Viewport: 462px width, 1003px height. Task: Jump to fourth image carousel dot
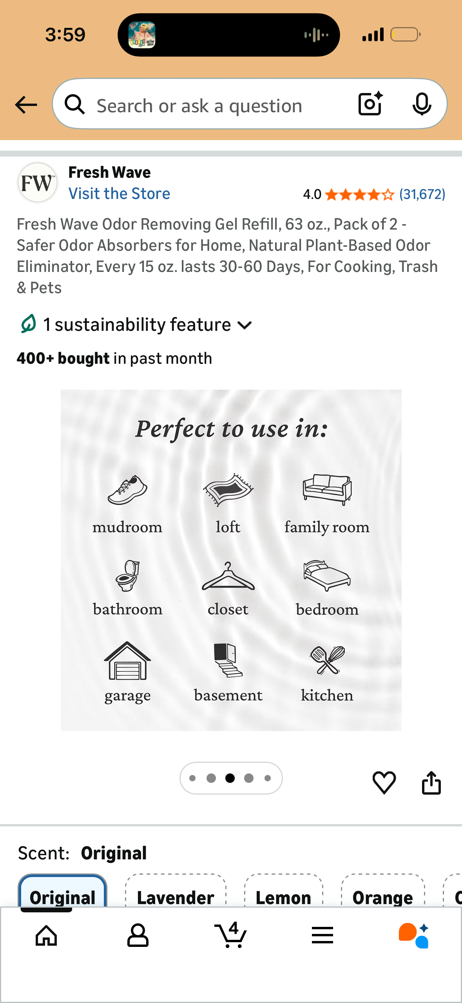(249, 778)
